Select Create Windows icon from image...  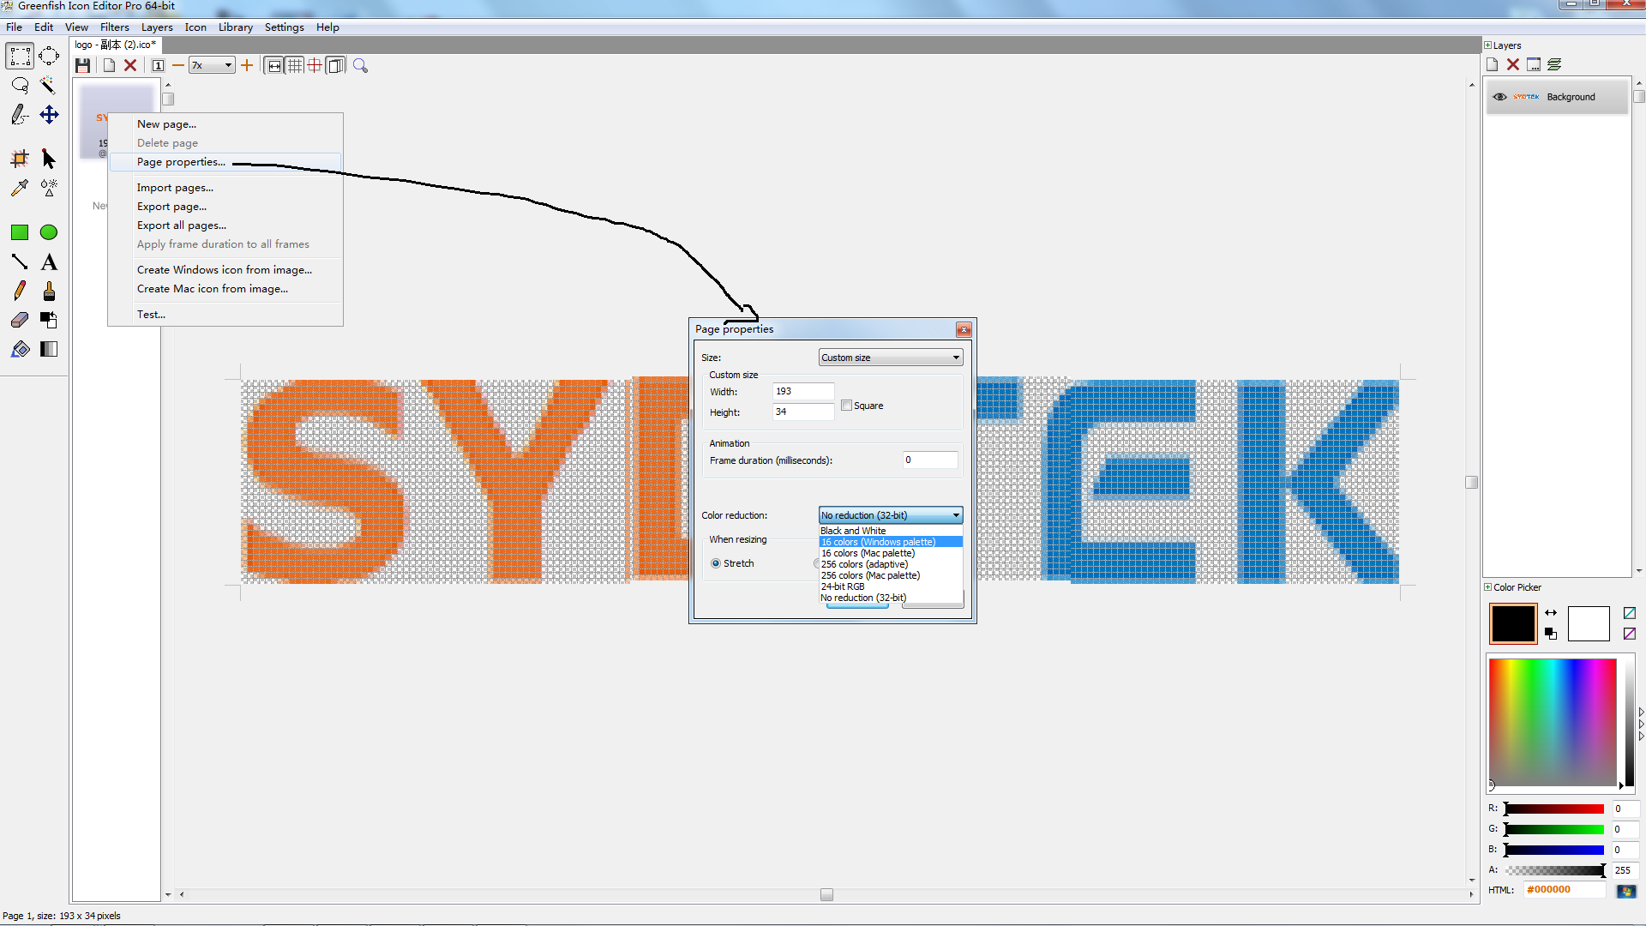click(x=225, y=270)
